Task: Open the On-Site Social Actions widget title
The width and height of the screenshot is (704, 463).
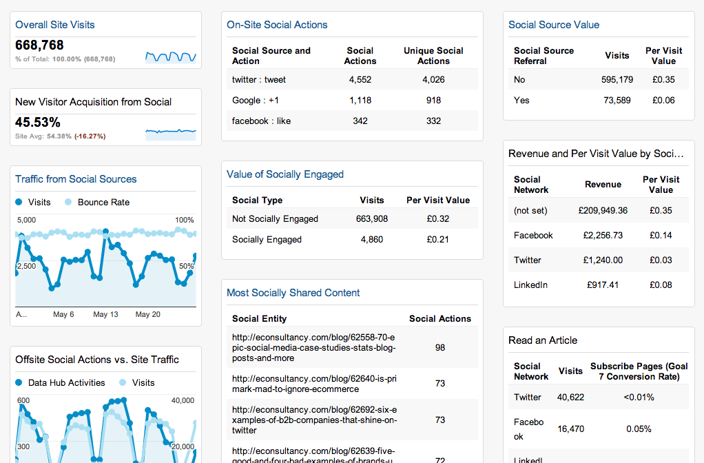Action: click(277, 25)
